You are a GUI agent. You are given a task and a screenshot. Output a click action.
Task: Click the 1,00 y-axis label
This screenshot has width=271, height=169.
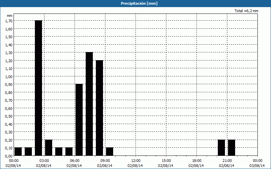pyautogui.click(x=9, y=77)
